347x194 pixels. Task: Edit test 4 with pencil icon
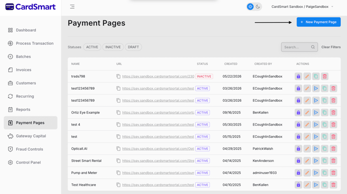[307, 124]
